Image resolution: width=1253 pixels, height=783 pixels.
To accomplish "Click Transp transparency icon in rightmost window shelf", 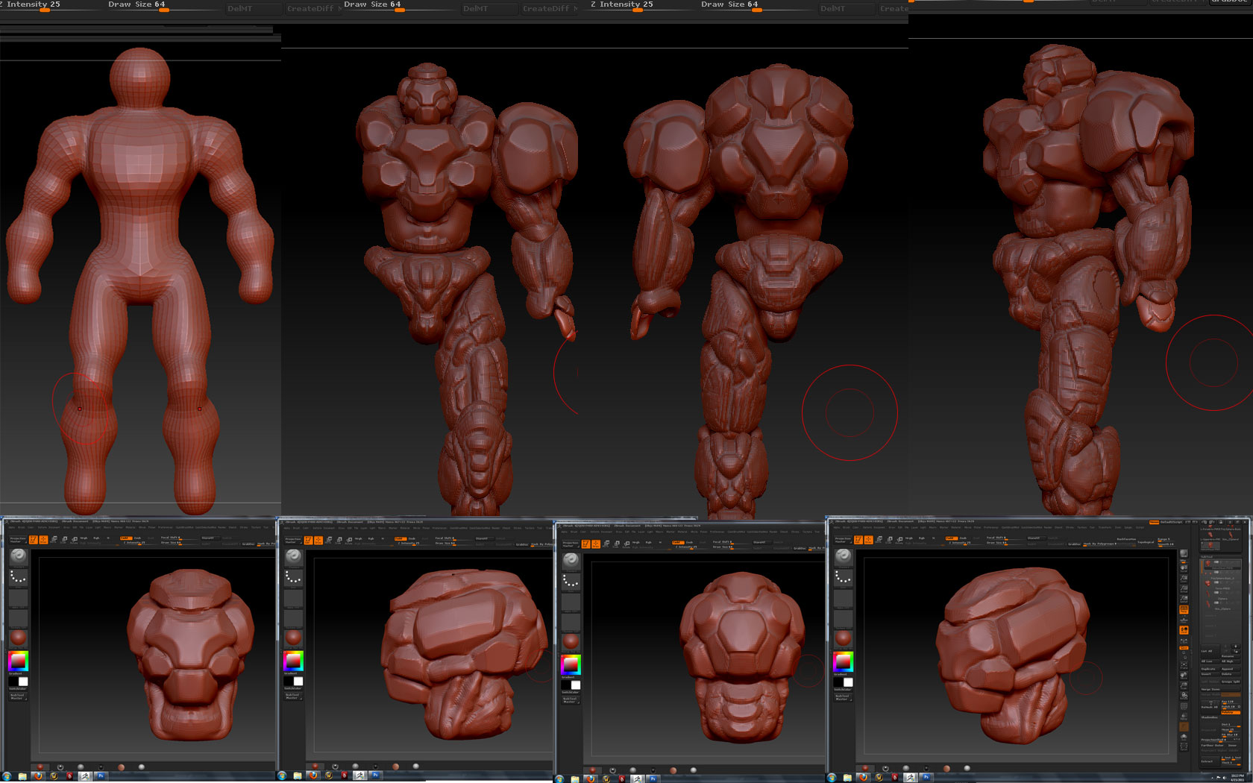I will pos(1184,716).
